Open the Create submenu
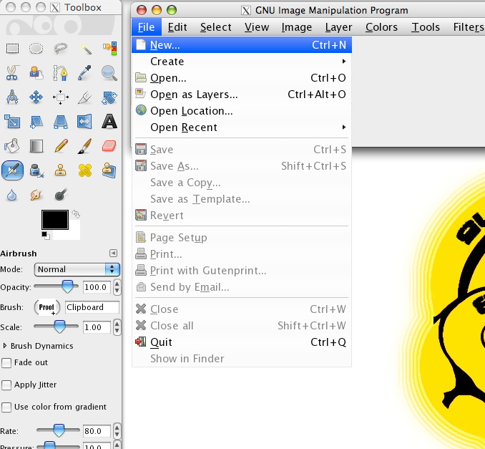 [x=242, y=62]
